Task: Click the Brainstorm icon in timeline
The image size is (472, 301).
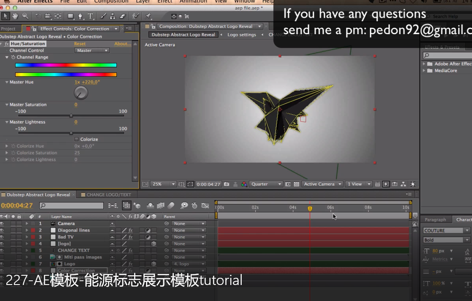Action: pyautogui.click(x=184, y=205)
